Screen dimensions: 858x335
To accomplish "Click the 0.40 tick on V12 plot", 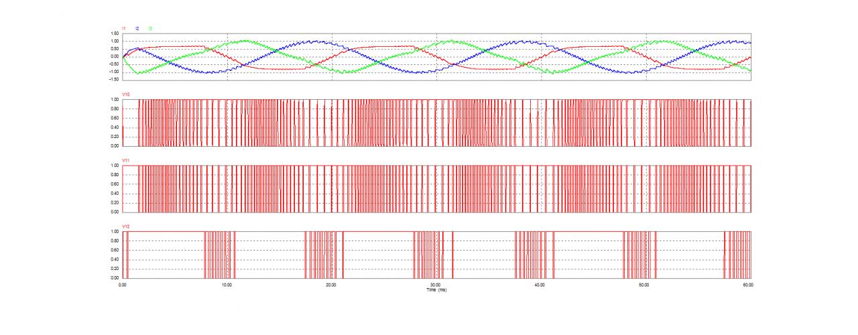I will [x=115, y=259].
